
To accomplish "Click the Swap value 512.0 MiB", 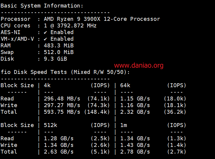I will 59,52.
